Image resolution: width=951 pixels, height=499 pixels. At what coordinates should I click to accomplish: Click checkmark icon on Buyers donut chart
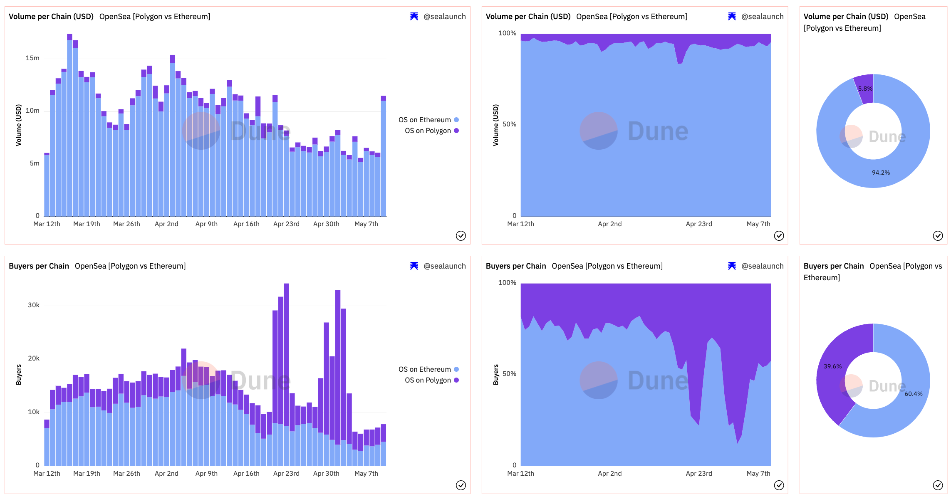pyautogui.click(x=938, y=485)
